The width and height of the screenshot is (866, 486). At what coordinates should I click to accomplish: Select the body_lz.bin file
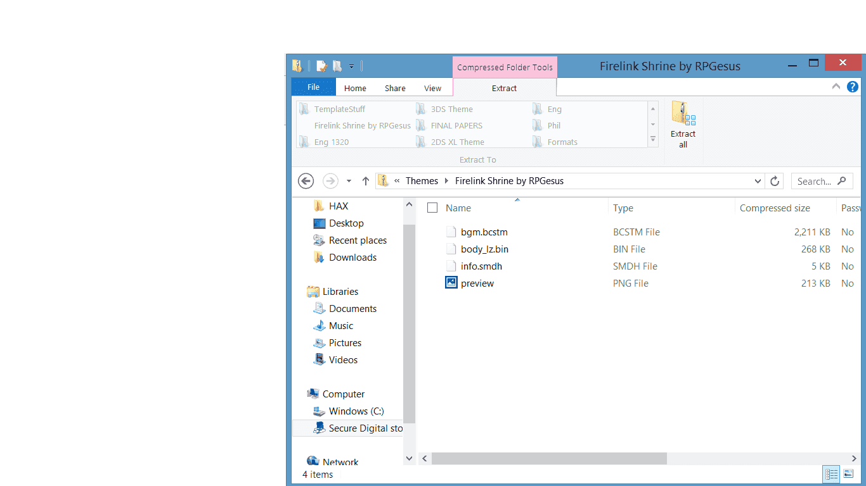(x=484, y=249)
